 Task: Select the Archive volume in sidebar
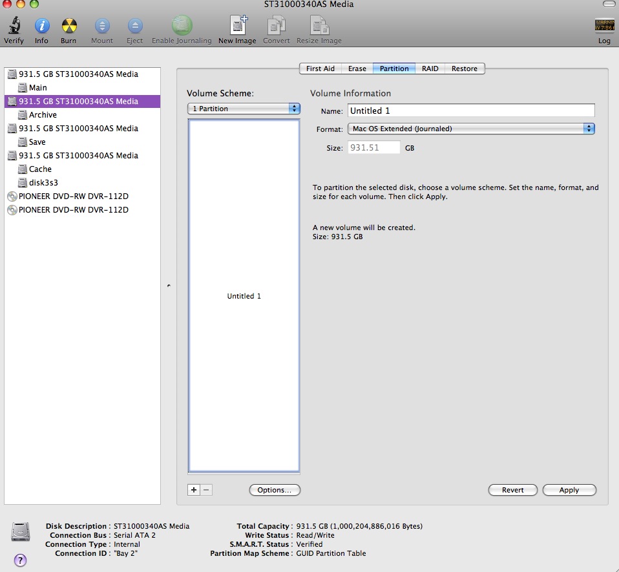coord(43,114)
